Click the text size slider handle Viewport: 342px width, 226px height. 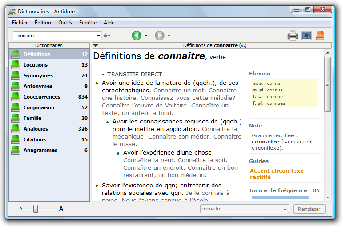[35, 209]
